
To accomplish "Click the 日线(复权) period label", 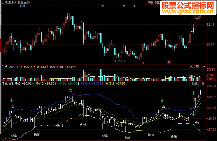I will (9, 2).
